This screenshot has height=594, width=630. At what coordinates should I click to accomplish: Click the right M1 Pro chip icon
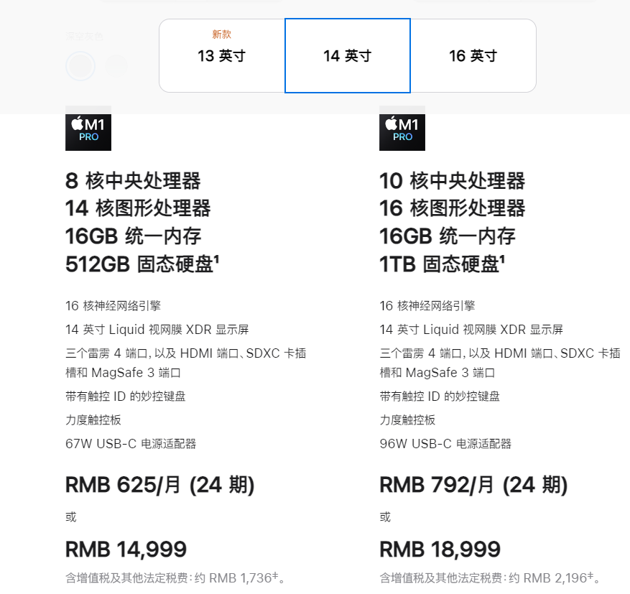click(x=402, y=129)
